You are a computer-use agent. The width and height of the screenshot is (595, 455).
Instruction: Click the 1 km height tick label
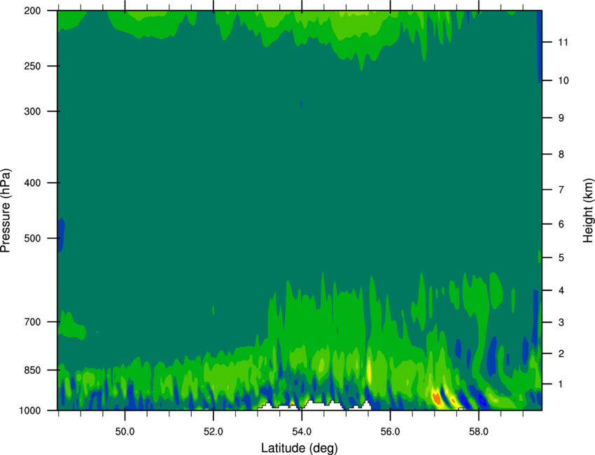pos(561,384)
